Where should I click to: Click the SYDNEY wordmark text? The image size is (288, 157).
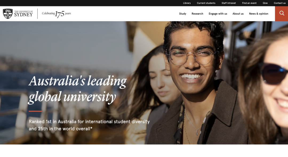coord(23,15)
